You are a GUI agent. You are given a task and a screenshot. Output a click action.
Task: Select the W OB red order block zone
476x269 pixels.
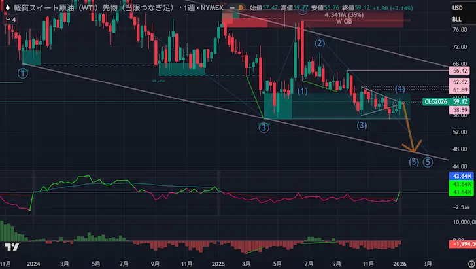[x=340, y=20]
